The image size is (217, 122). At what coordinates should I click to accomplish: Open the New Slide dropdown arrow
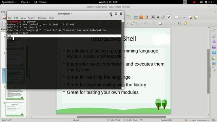pyautogui.click(x=180, y=17)
